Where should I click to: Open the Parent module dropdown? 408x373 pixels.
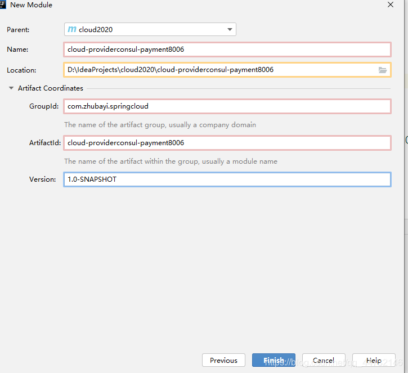150,29
